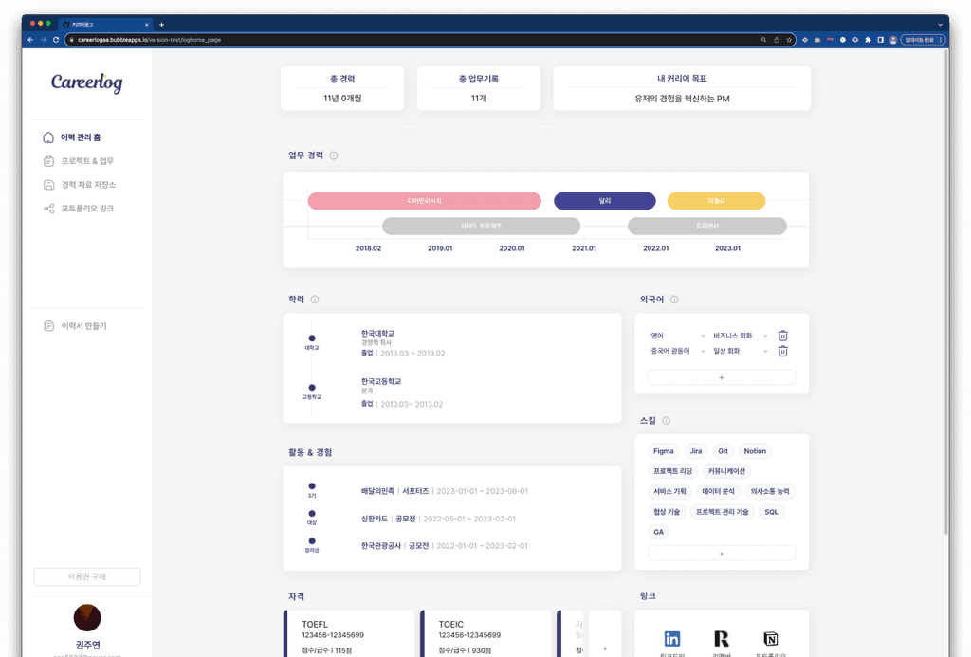Click the home icon beside 이력 관리 홈

(x=48, y=137)
